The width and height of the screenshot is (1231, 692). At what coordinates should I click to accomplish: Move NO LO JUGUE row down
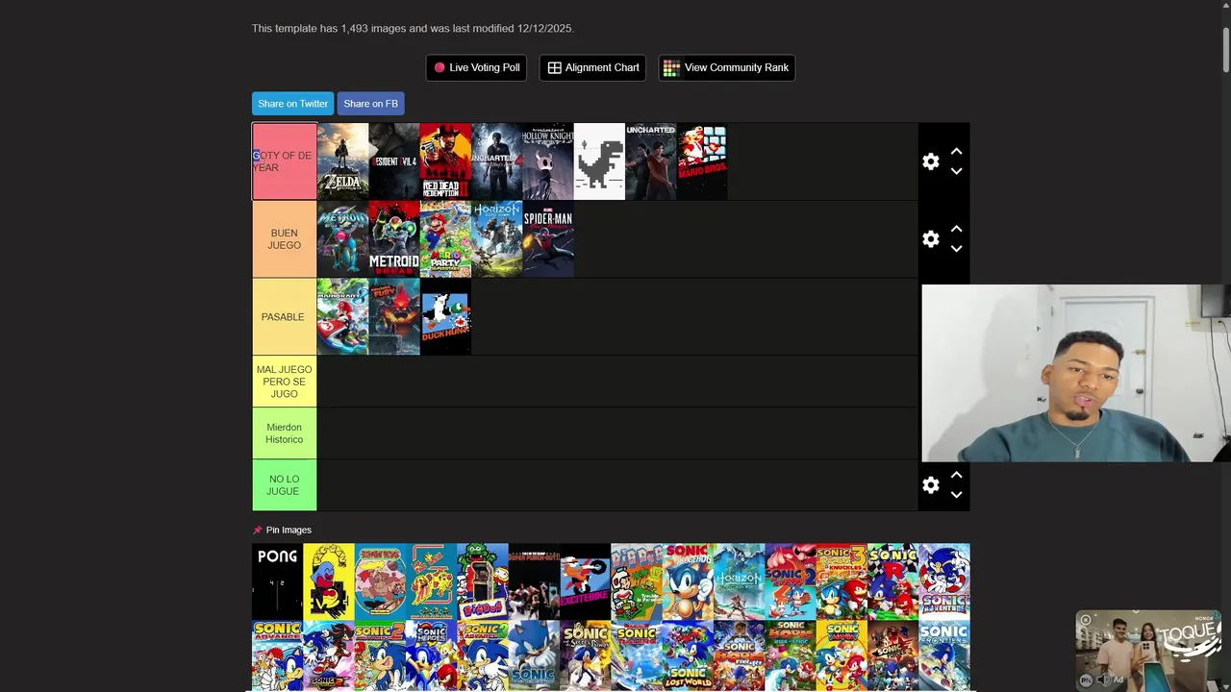pyautogui.click(x=956, y=495)
